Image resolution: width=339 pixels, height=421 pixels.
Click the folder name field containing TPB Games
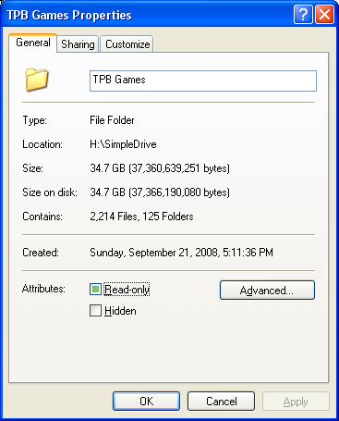coord(203,80)
